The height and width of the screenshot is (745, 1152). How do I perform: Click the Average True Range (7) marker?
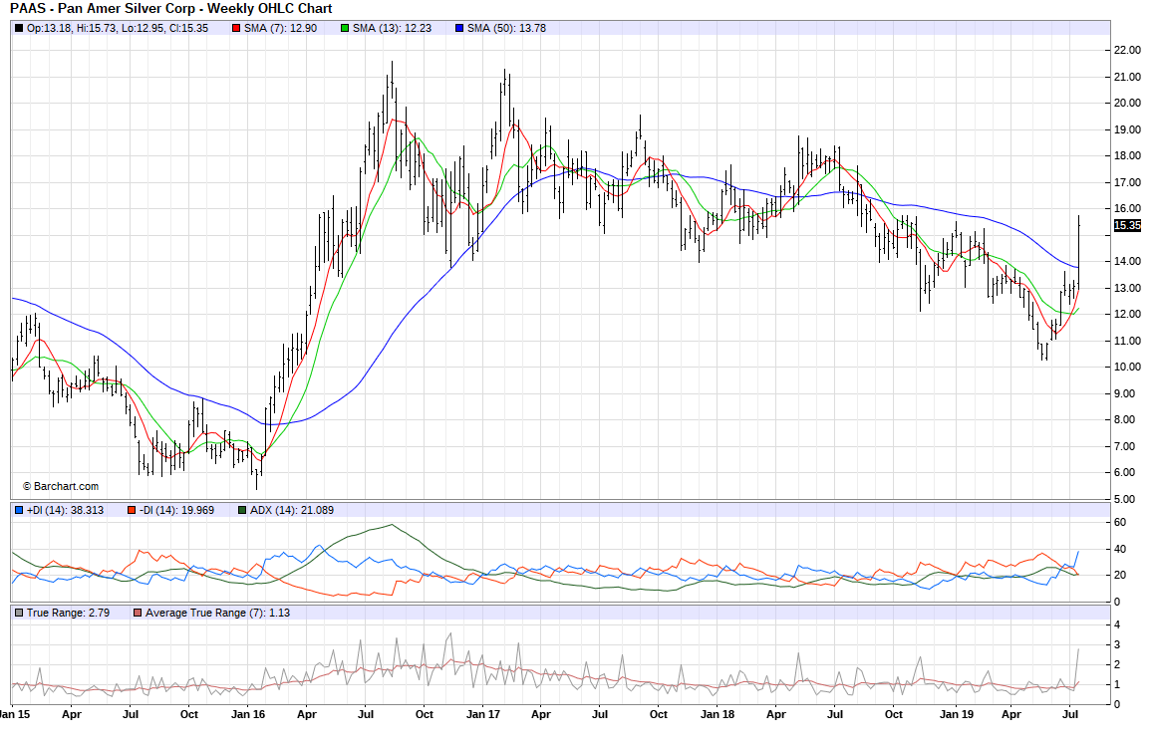point(138,613)
